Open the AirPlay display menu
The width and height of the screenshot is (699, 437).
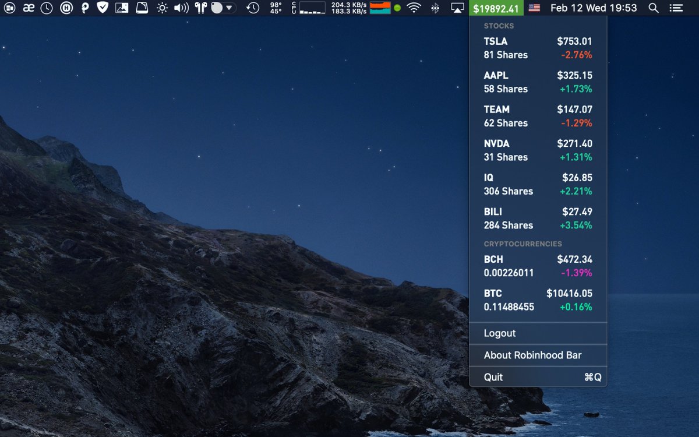pyautogui.click(x=457, y=8)
